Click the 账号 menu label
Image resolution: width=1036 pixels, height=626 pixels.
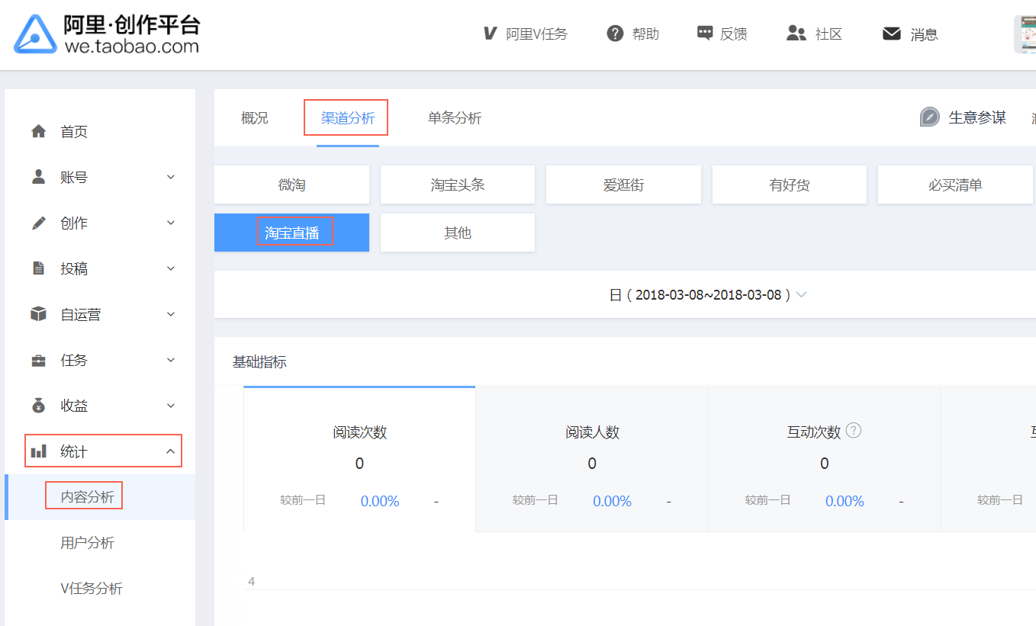74,177
